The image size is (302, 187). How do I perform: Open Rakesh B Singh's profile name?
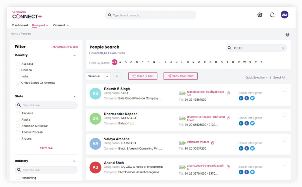click(x=117, y=89)
